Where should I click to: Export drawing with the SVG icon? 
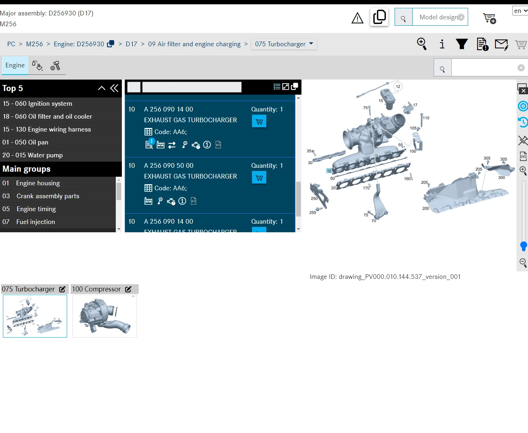pos(523,156)
